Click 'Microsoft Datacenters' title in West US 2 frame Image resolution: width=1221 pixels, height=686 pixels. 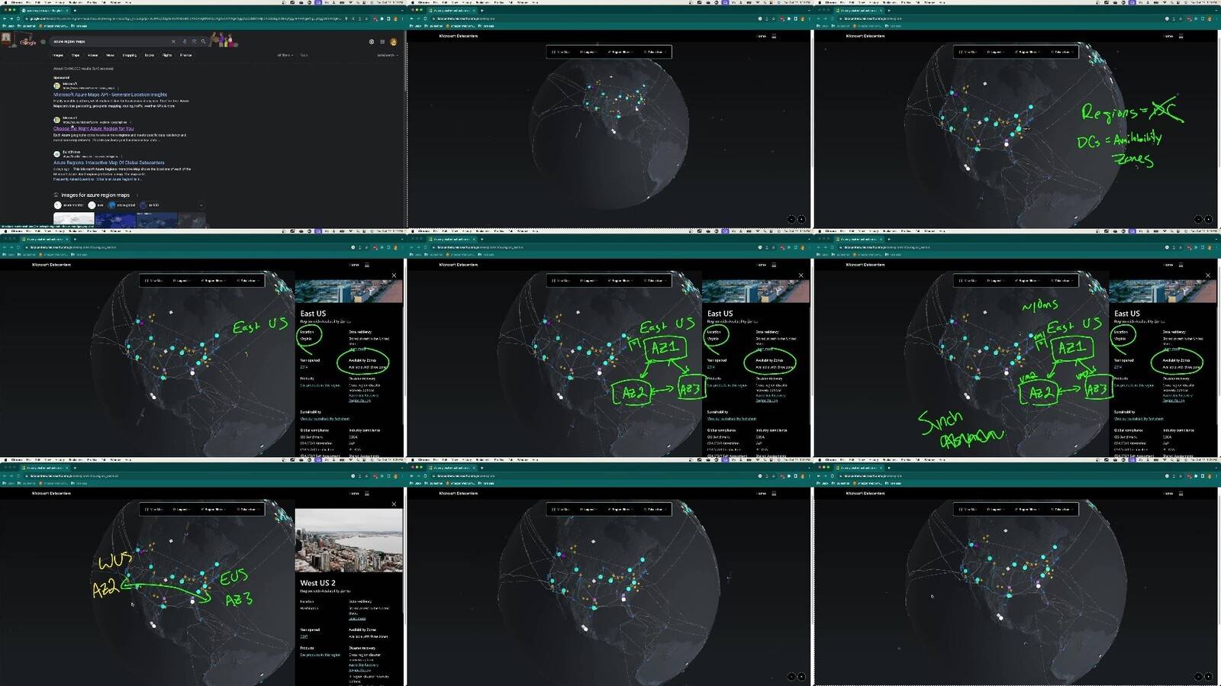coord(51,493)
